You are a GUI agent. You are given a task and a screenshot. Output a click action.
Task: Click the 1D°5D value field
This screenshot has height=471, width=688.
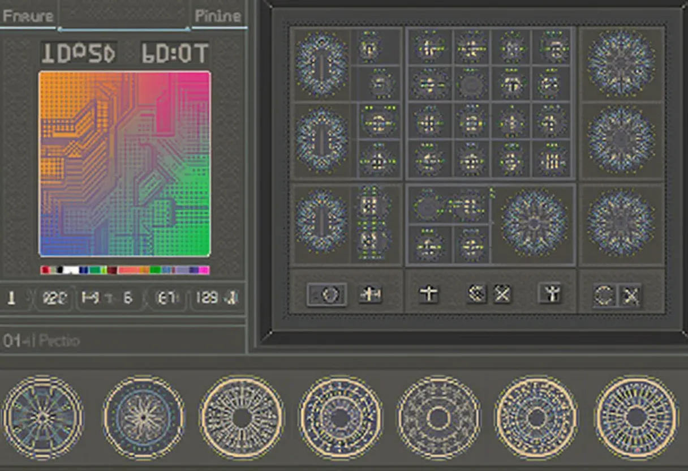(x=79, y=53)
